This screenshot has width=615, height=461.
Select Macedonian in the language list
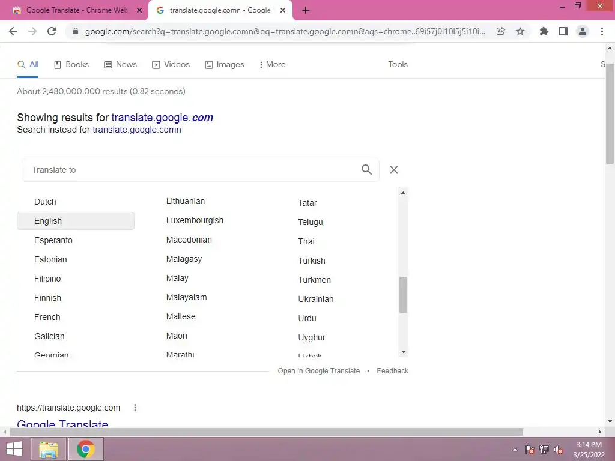tap(189, 240)
